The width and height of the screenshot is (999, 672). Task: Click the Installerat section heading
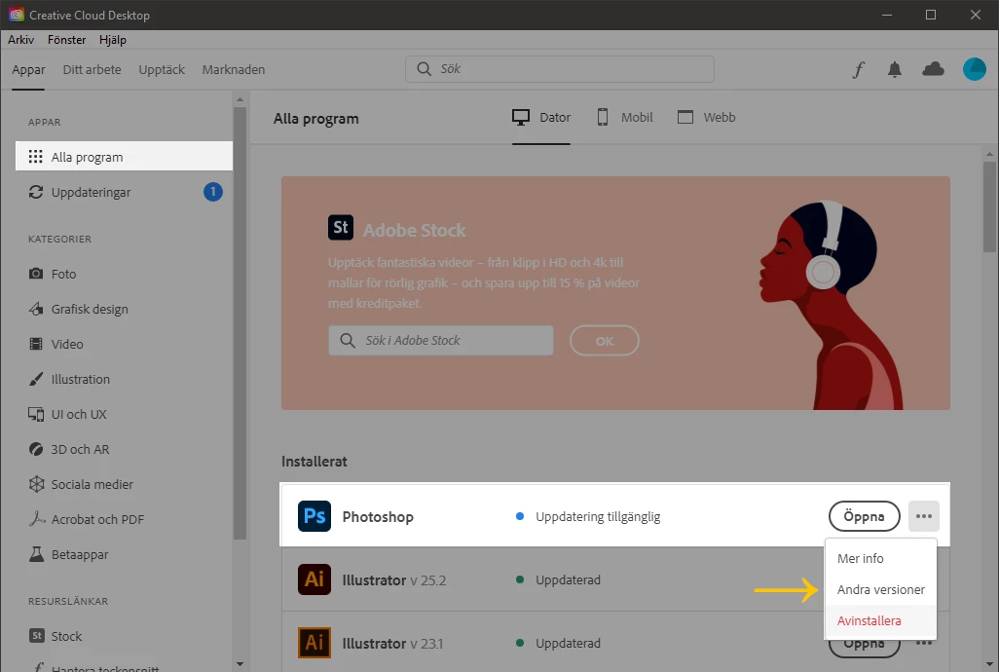tap(314, 462)
